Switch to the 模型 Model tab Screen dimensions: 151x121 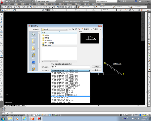click(x=13, y=106)
